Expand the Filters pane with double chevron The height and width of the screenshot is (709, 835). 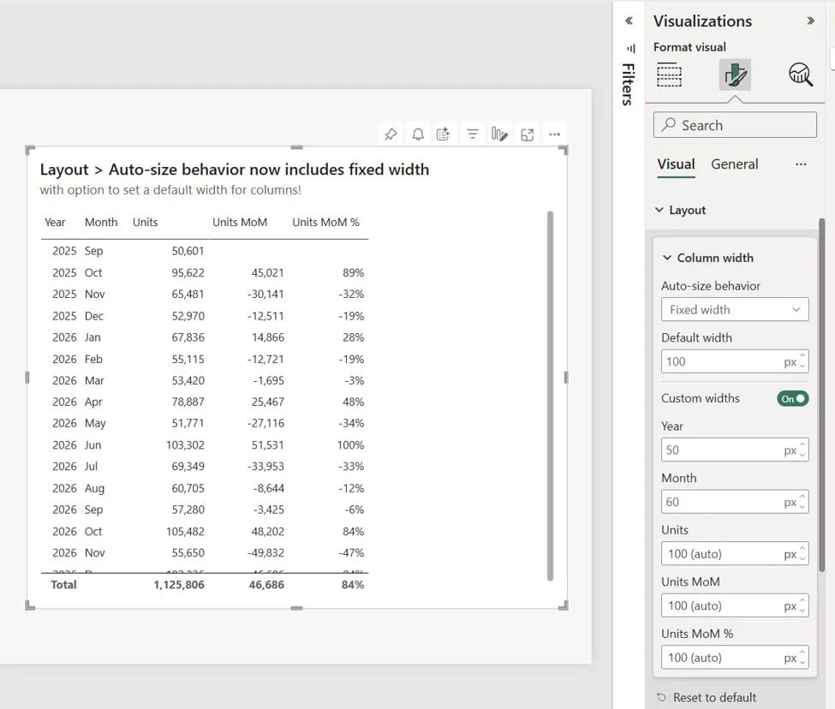629,21
